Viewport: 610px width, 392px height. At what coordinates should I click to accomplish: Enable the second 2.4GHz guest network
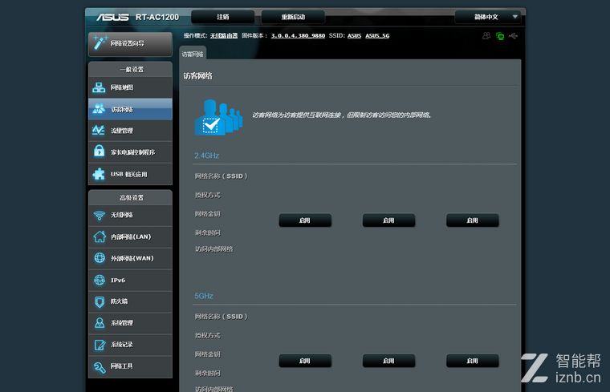pos(388,220)
